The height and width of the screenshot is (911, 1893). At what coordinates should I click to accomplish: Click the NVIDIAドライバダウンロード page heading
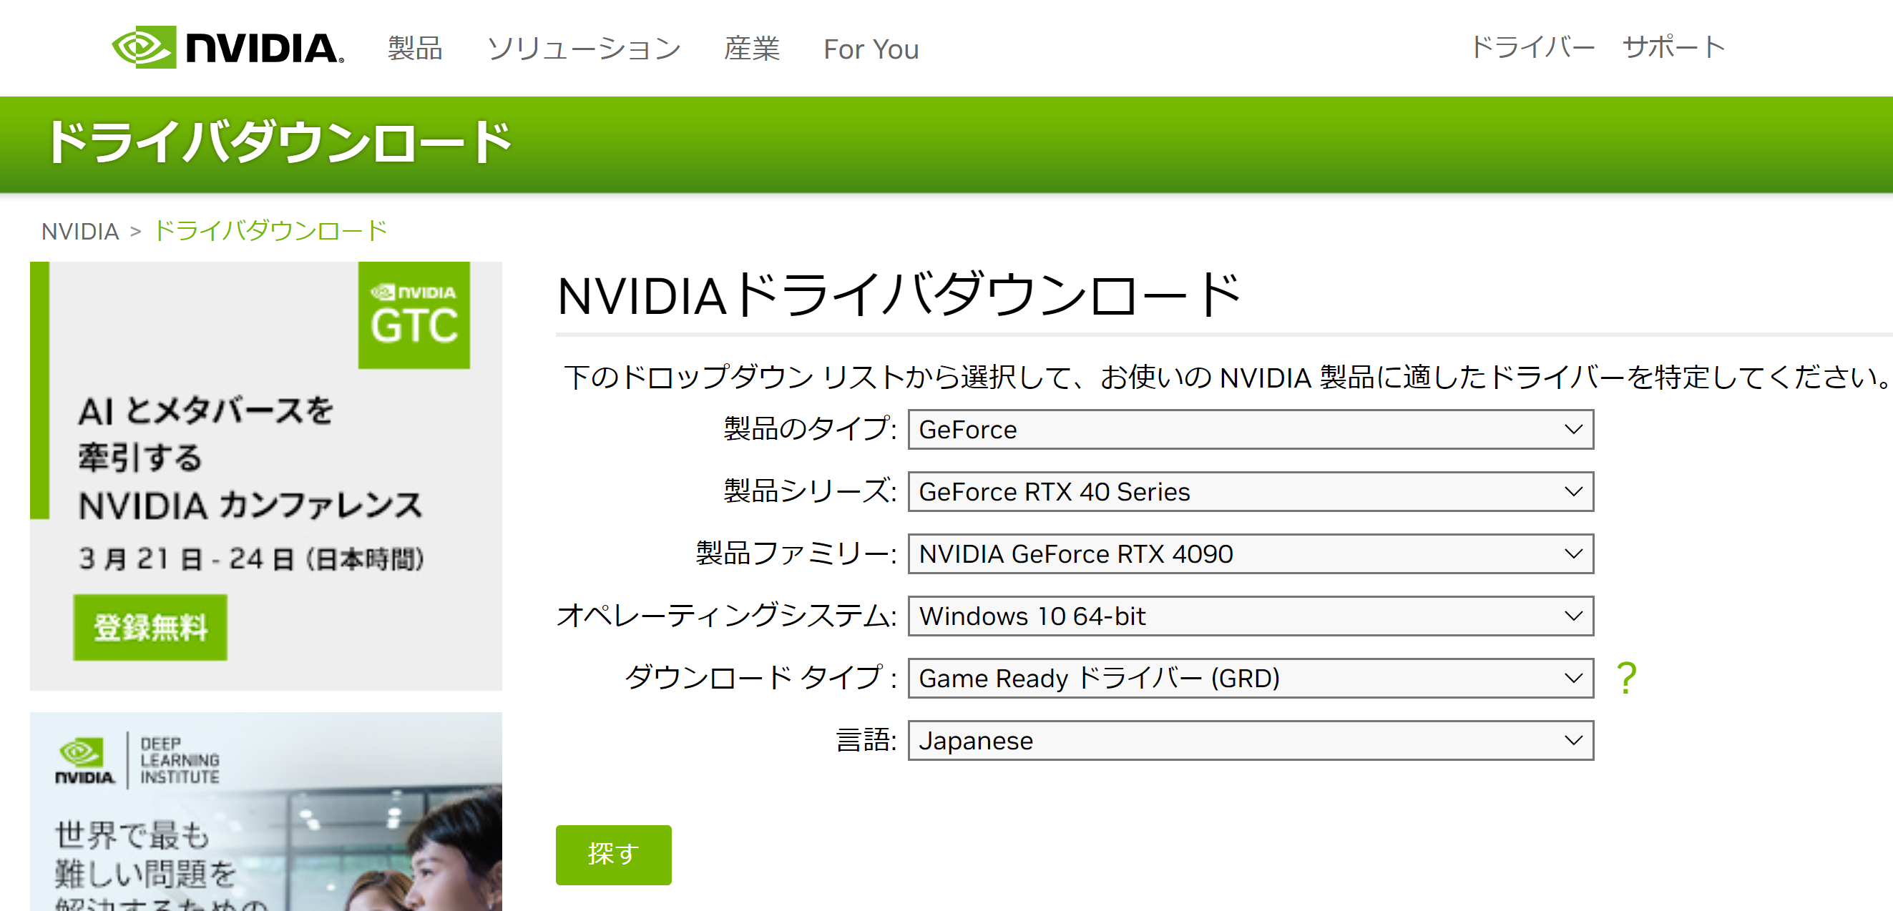[899, 295]
